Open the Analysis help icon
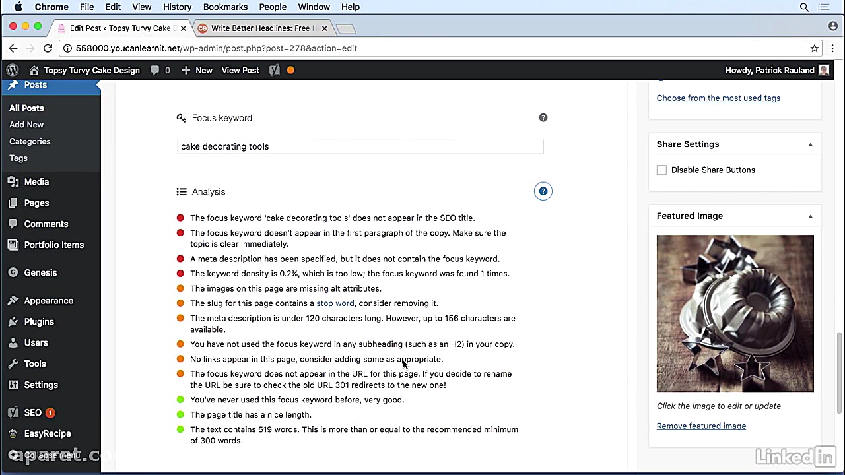 pyautogui.click(x=543, y=191)
